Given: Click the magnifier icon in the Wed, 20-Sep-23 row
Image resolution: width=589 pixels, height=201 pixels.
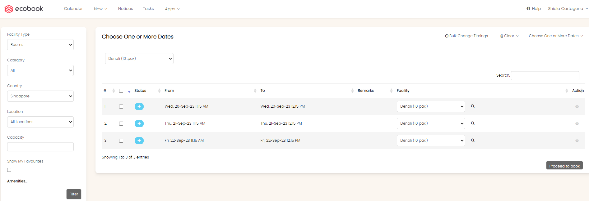Looking at the screenshot, I should tap(473, 106).
